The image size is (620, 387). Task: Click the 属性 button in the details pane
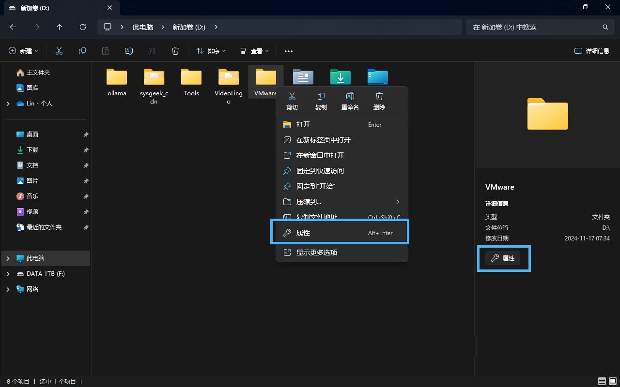pos(504,258)
